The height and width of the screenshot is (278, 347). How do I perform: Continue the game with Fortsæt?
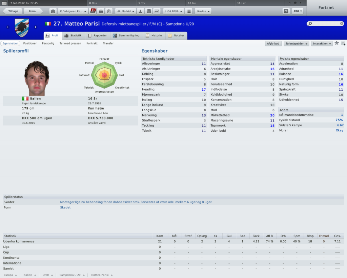[x=326, y=7]
